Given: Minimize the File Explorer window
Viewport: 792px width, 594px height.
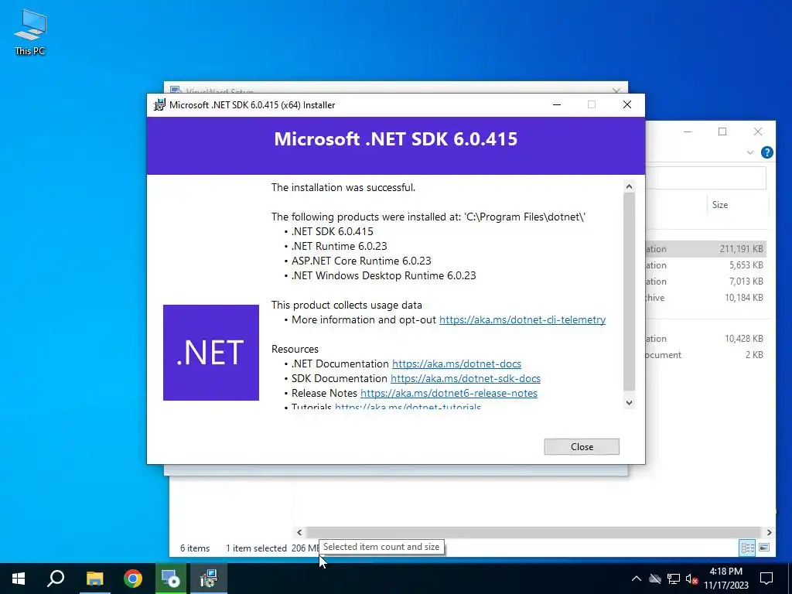Looking at the screenshot, I should coord(688,131).
